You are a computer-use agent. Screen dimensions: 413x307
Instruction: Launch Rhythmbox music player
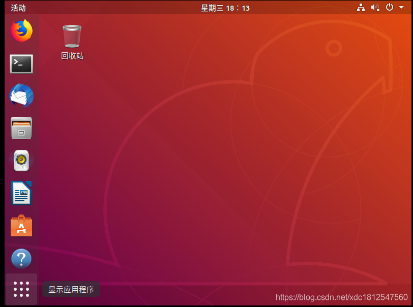[21, 160]
